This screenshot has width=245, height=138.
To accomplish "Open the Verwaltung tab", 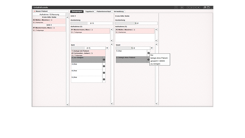I will pyautogui.click(x=119, y=11).
